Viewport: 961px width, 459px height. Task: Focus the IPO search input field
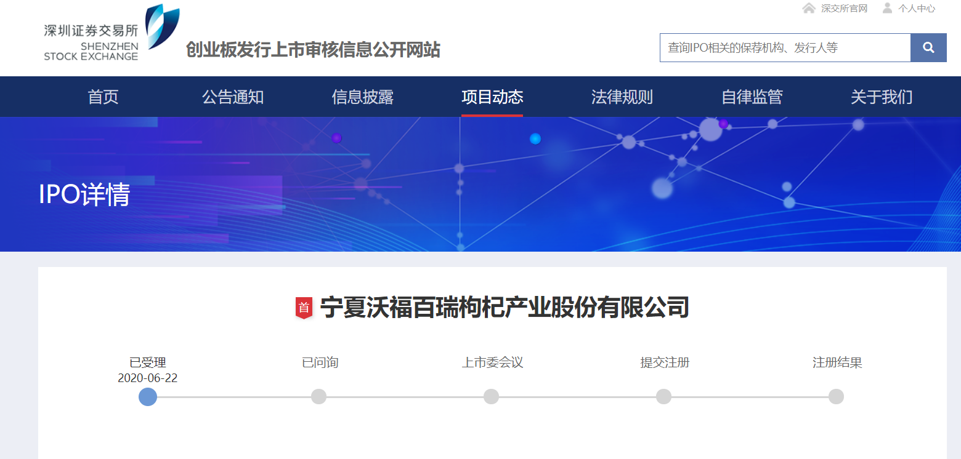[x=785, y=47]
